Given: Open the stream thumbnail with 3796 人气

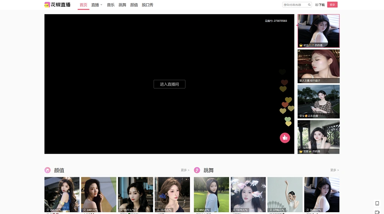Looking at the screenshot, I should point(285,194).
